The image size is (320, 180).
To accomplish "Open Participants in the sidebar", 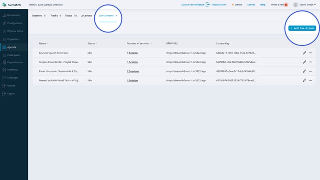I will 14,55.
